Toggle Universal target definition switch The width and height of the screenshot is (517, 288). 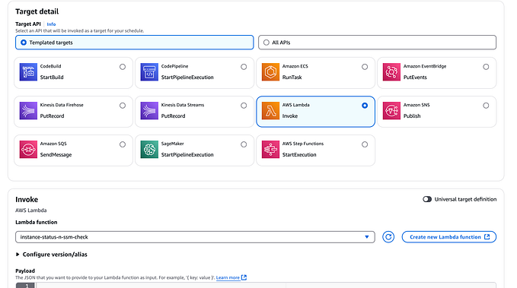(427, 199)
